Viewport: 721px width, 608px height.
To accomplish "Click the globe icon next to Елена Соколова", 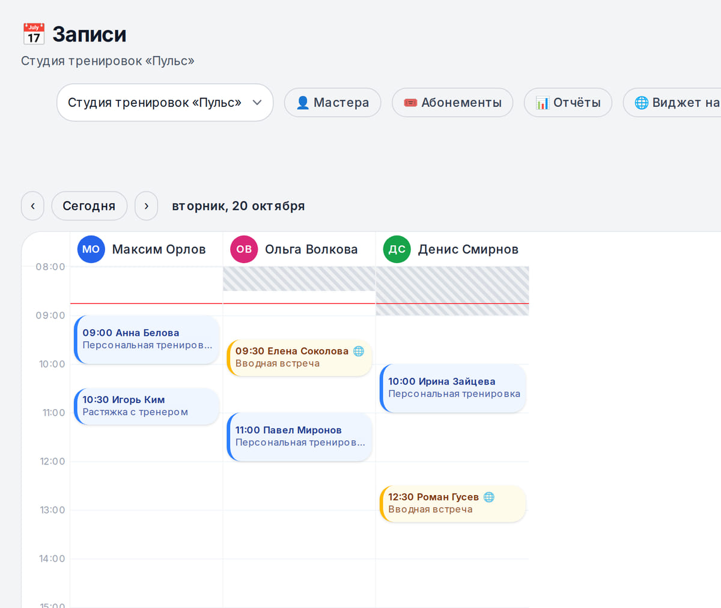I will (x=359, y=351).
